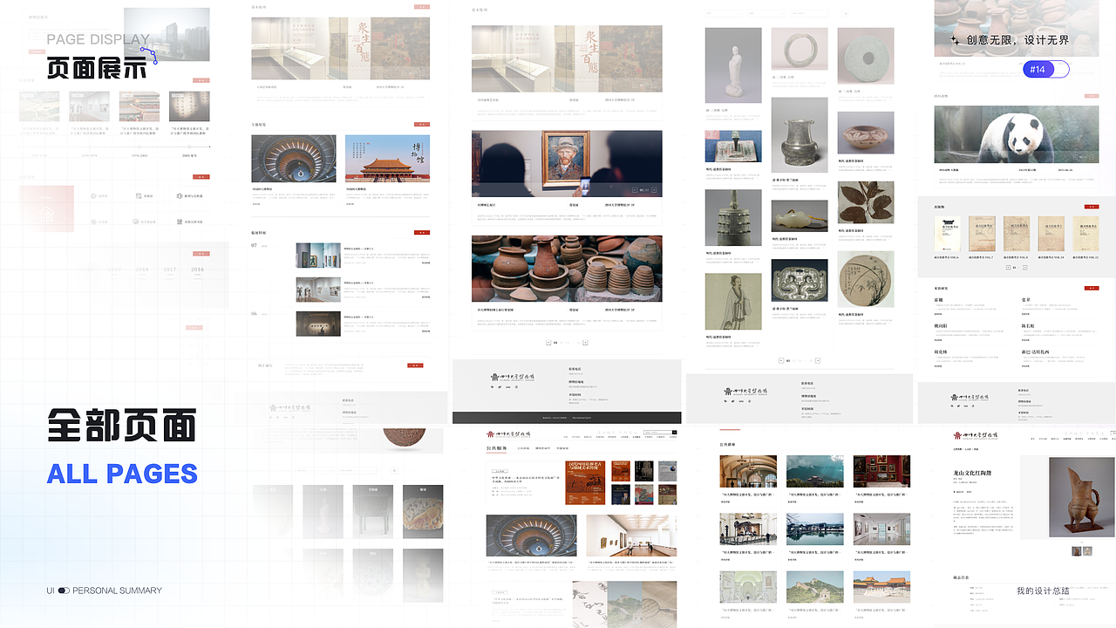Open the bronze mask plaque on blue
The width and height of the screenshot is (1116, 628).
coord(800,281)
